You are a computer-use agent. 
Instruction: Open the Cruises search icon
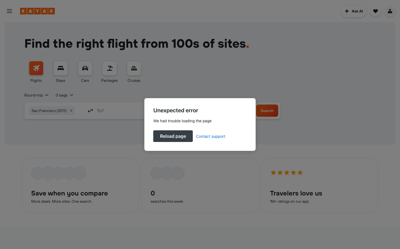134,68
